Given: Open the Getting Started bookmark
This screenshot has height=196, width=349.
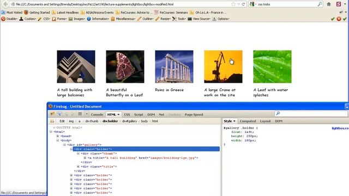Looking at the screenshot, I should coord(37,13).
